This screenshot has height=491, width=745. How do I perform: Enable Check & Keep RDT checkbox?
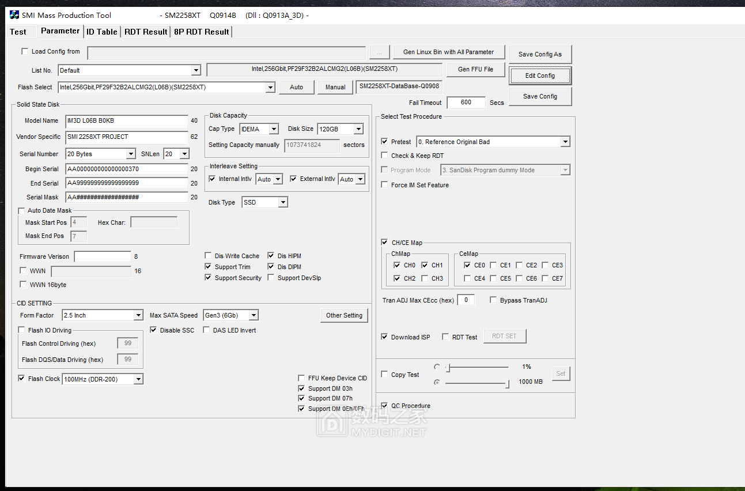[385, 156]
